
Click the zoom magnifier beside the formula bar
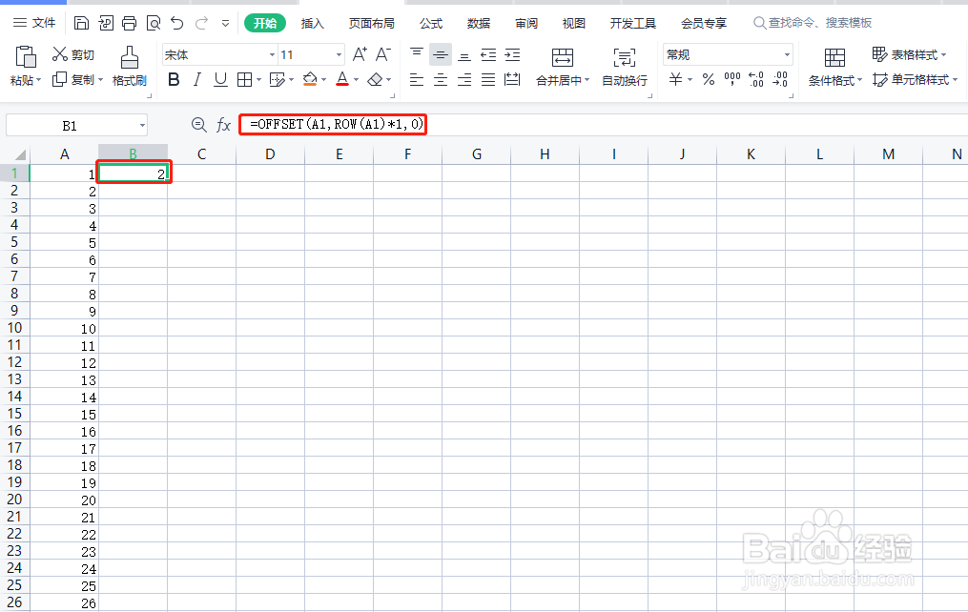199,124
